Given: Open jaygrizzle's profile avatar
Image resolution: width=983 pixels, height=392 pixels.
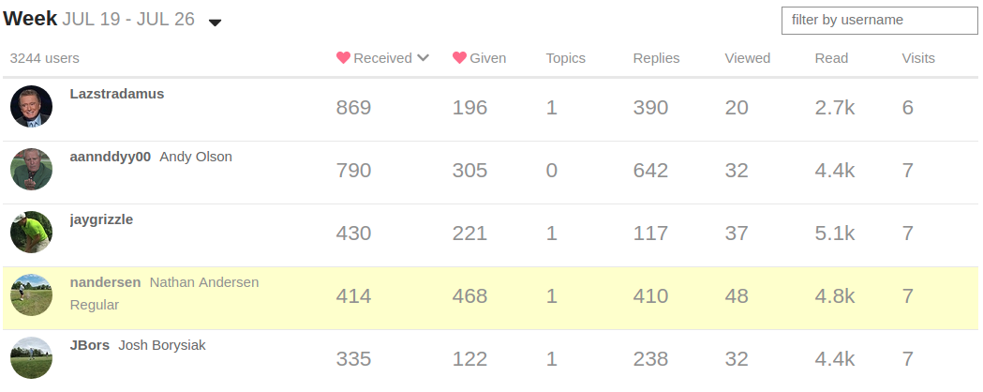Looking at the screenshot, I should click(31, 233).
